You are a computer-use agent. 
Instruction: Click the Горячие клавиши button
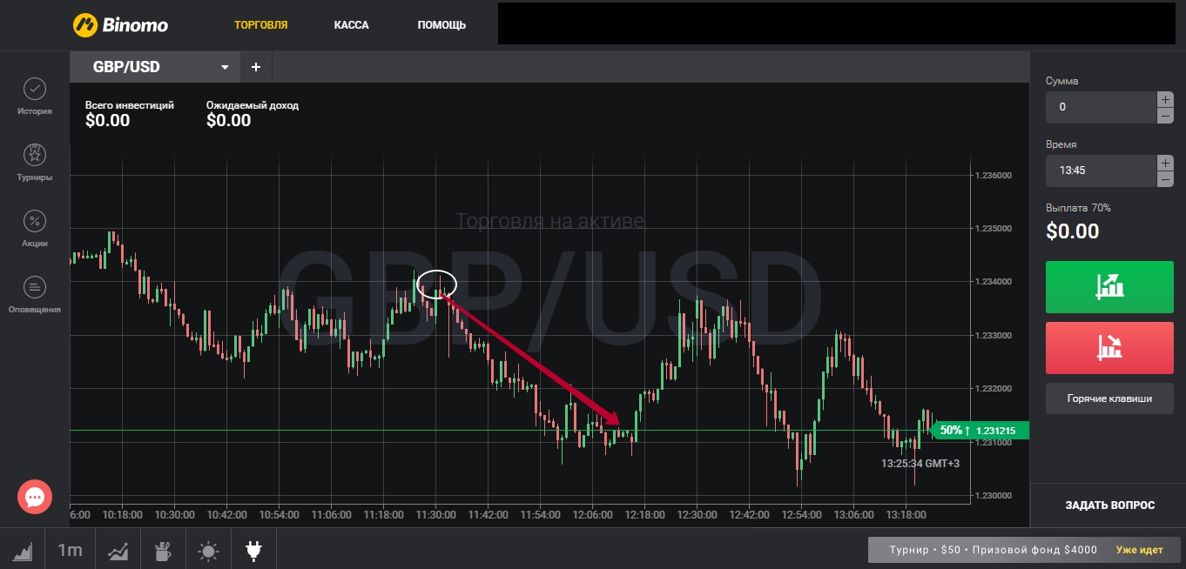coord(1109,398)
